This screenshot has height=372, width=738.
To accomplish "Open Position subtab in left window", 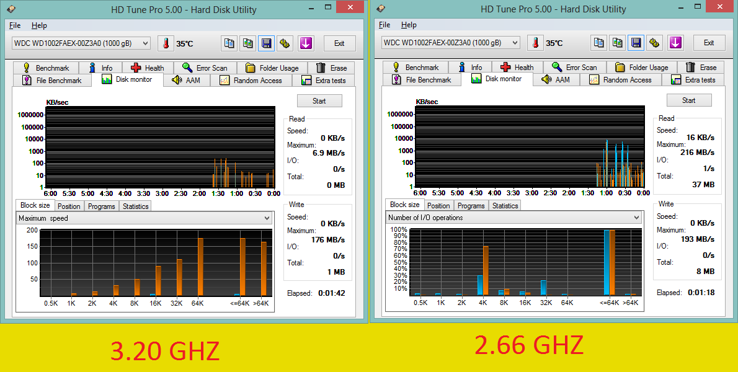I will 69,206.
